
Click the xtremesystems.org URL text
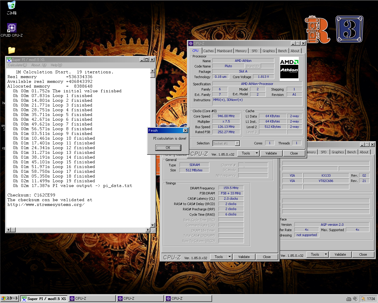(46, 205)
